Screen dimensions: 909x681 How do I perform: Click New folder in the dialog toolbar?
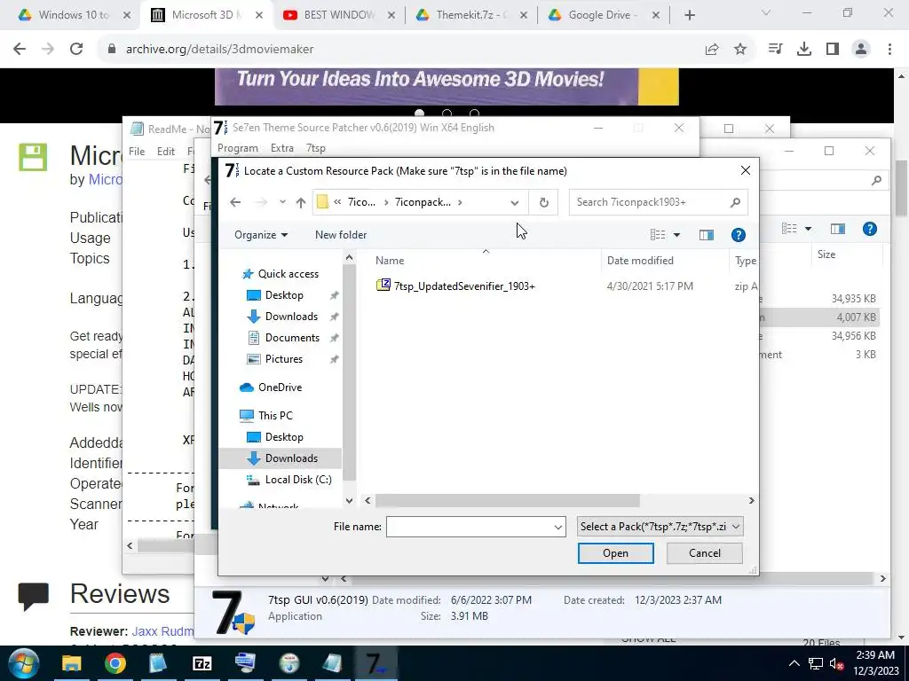[x=341, y=234]
